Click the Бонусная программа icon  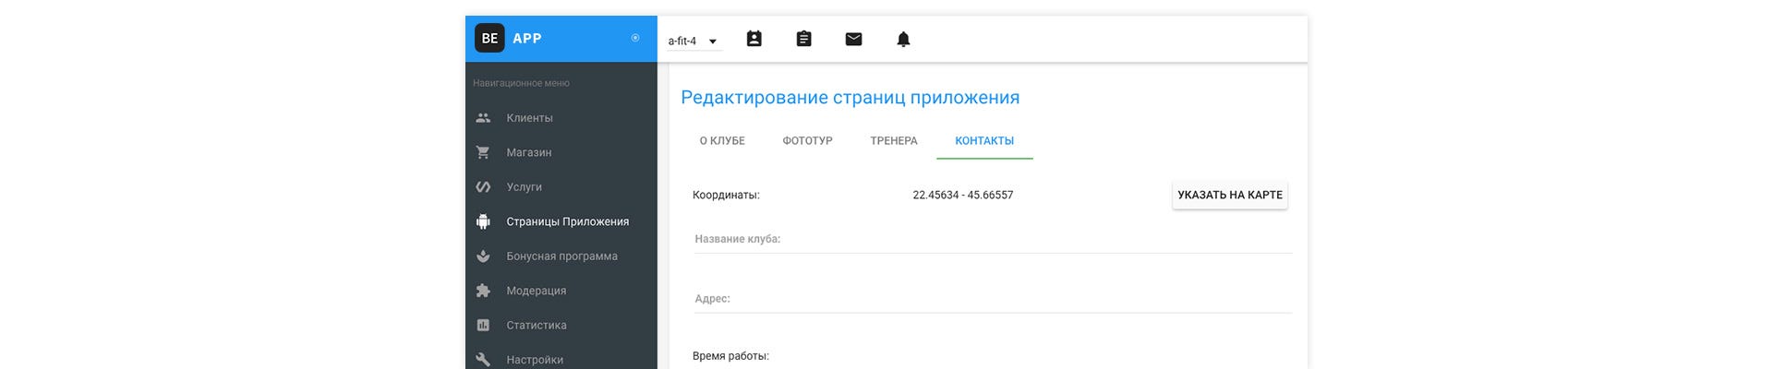[483, 256]
